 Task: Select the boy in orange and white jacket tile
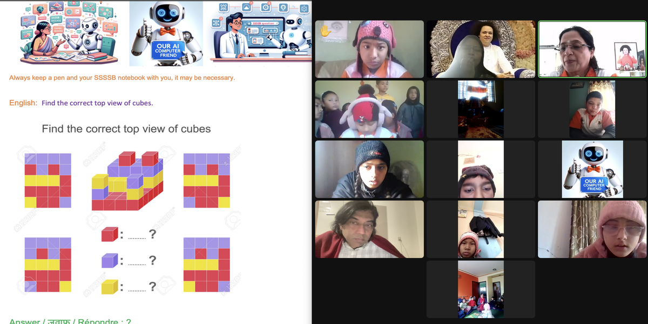(x=592, y=109)
